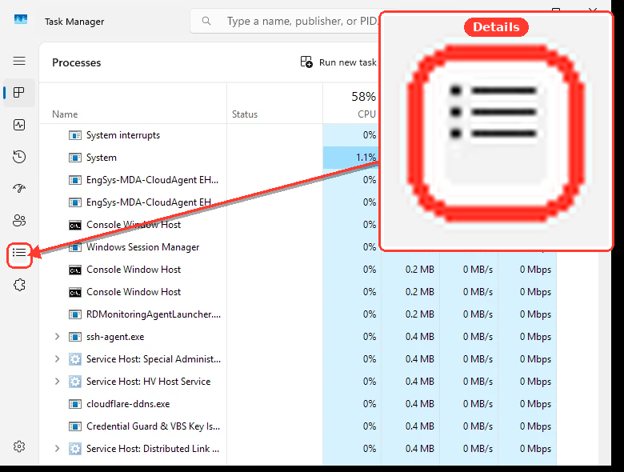This screenshot has height=472, width=624.
Task: Select the Processes sidebar icon
Action: click(x=19, y=93)
